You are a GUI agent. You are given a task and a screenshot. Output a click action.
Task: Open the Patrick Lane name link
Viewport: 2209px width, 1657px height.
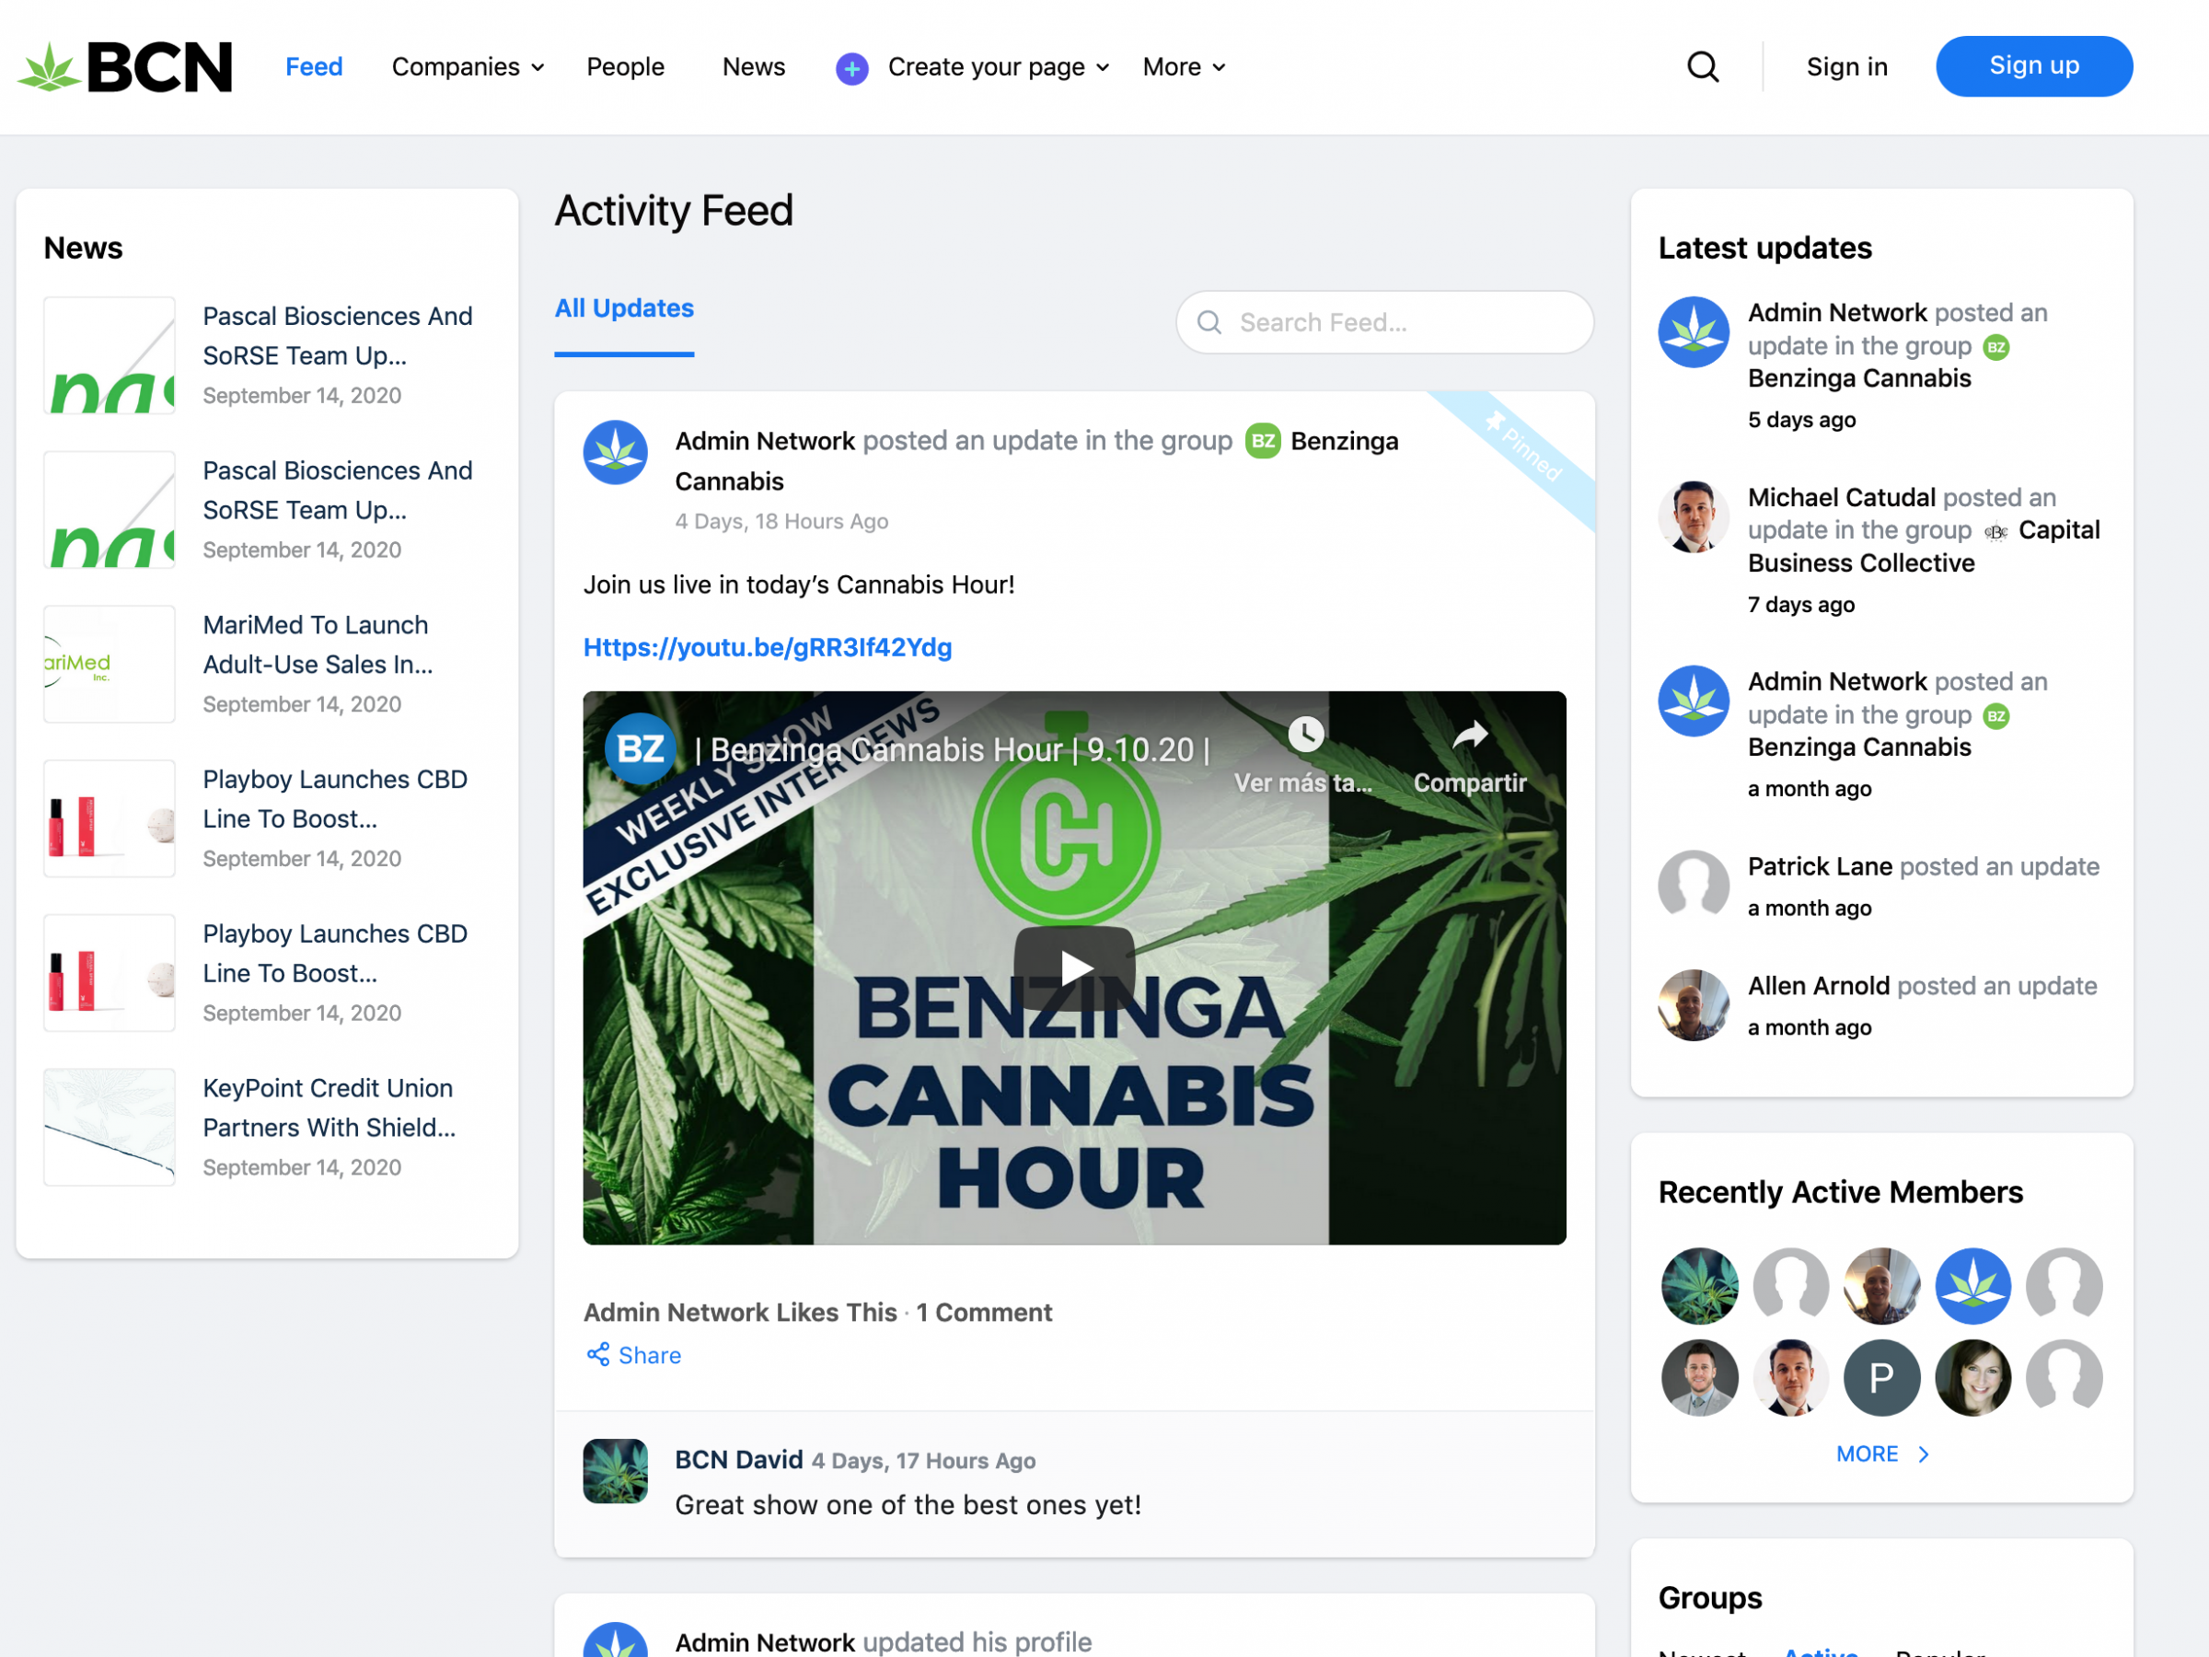click(x=1820, y=866)
